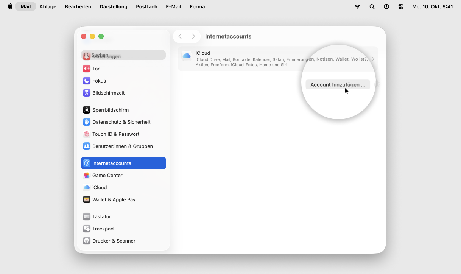The width and height of the screenshot is (461, 274).
Task: Go back with the left chevron
Action: point(180,36)
